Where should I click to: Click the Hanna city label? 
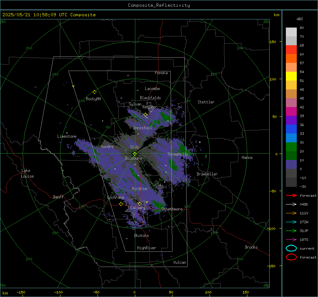pyautogui.click(x=247, y=158)
